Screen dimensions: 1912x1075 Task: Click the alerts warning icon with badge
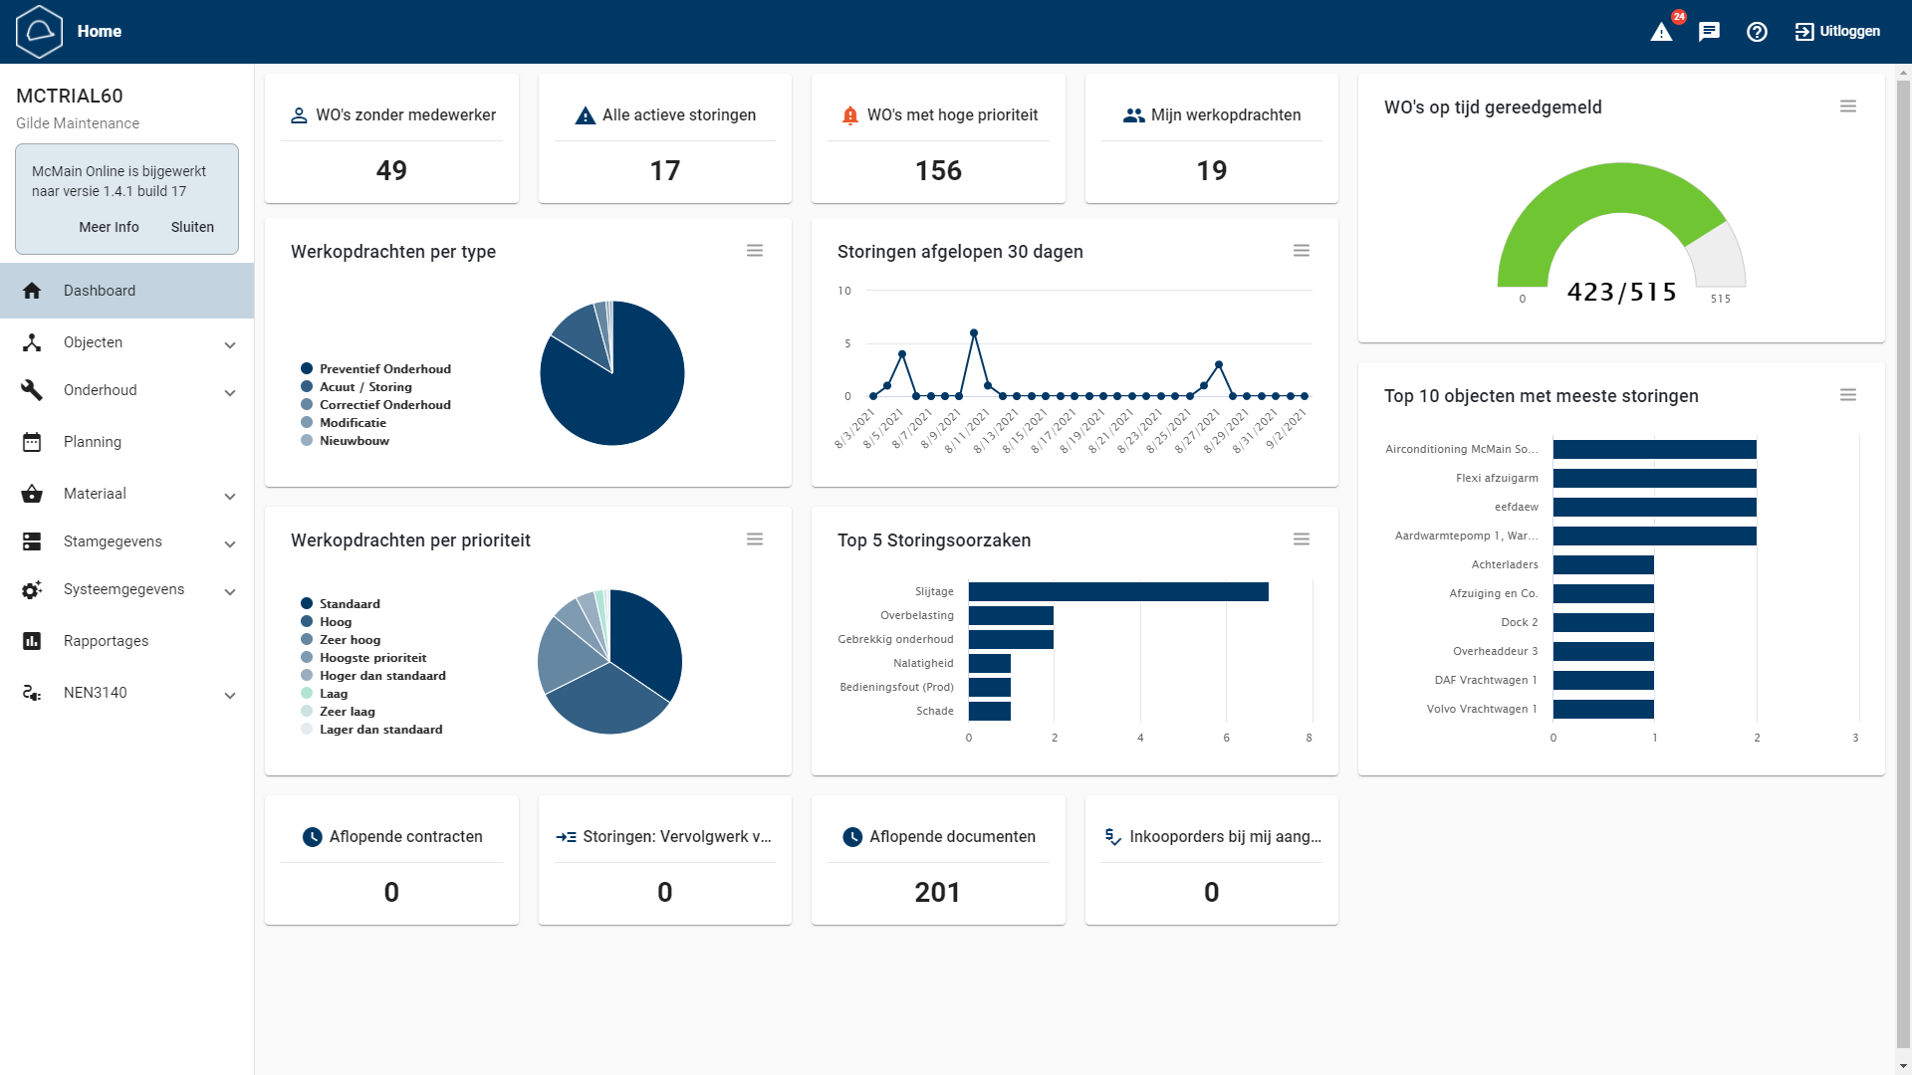coord(1662,32)
